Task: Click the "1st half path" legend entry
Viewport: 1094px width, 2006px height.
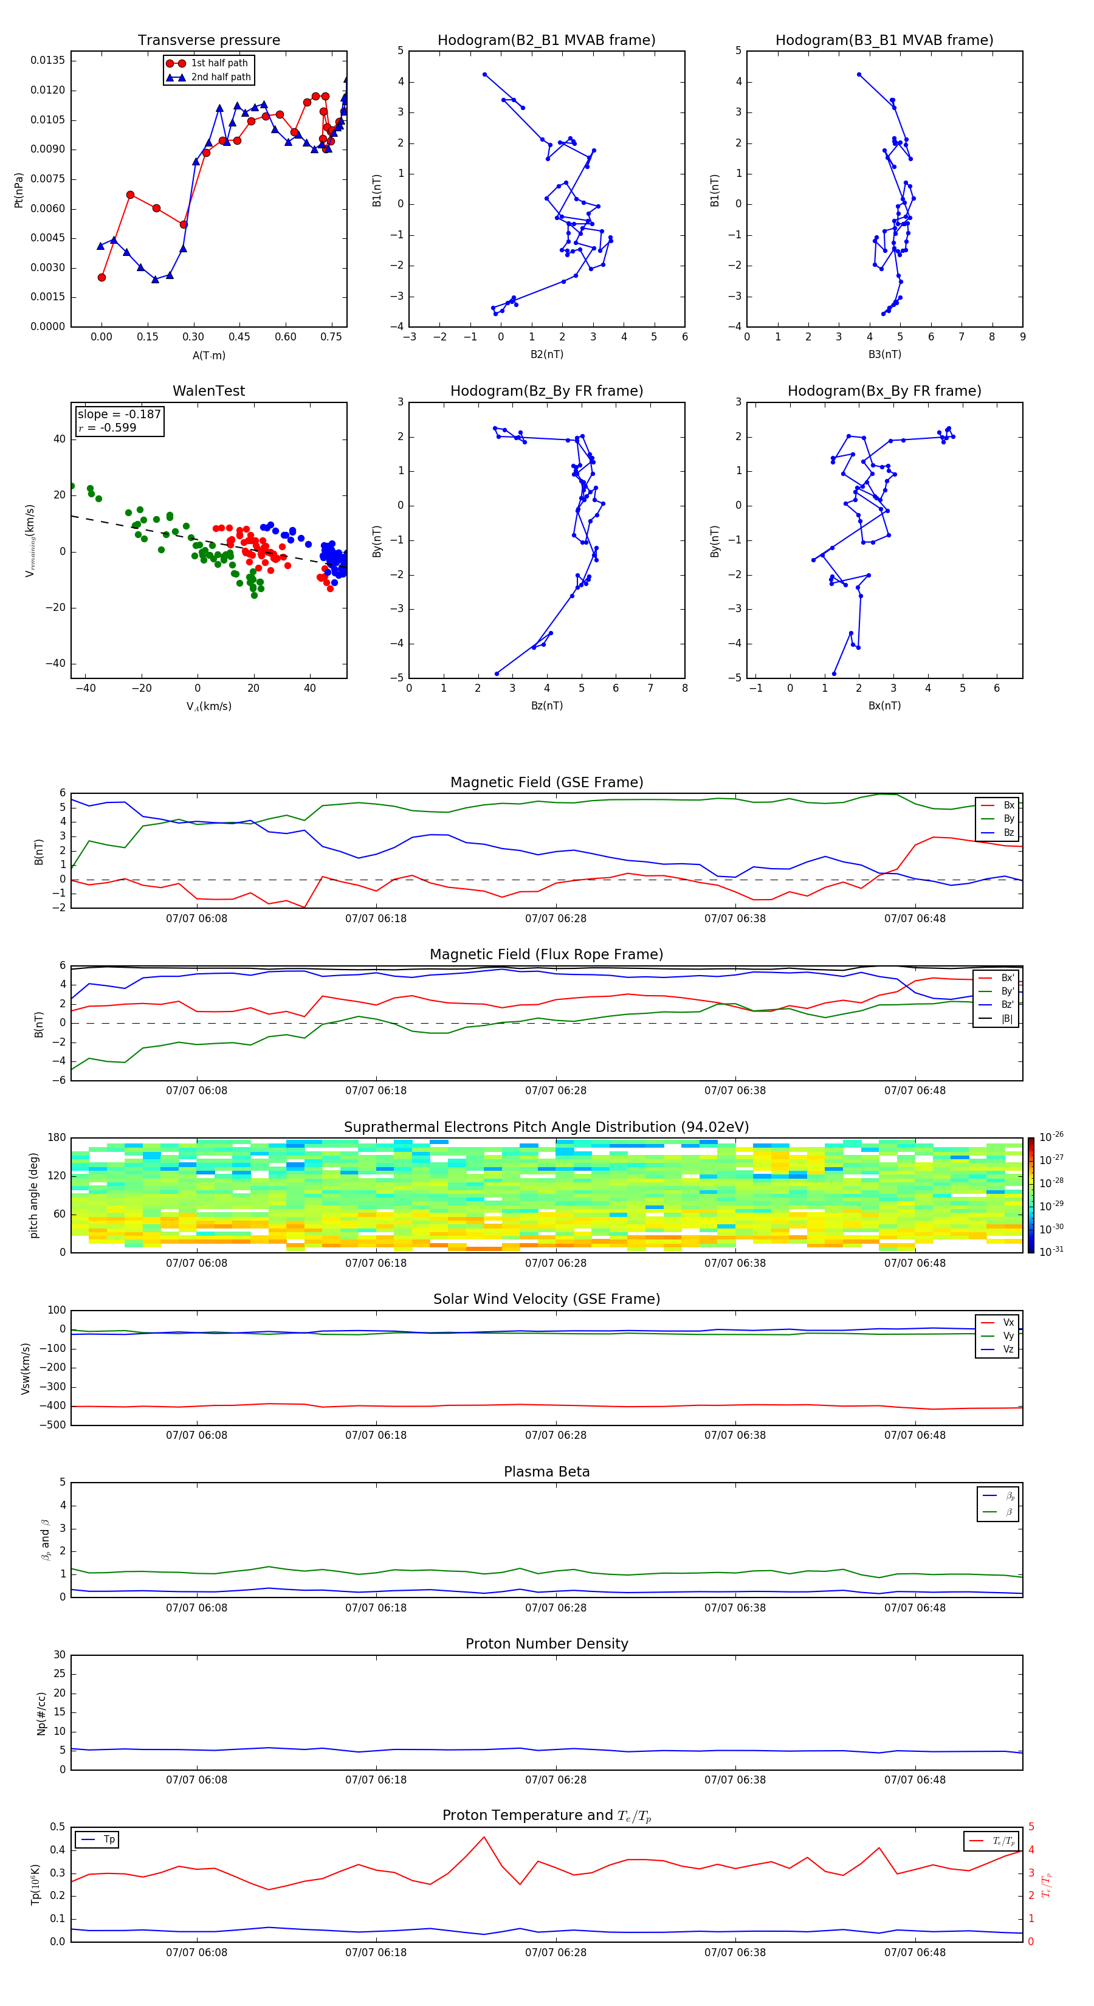Action: pyautogui.click(x=208, y=63)
